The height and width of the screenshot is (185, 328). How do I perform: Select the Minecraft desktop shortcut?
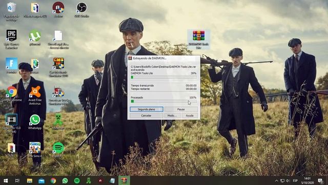point(58,122)
